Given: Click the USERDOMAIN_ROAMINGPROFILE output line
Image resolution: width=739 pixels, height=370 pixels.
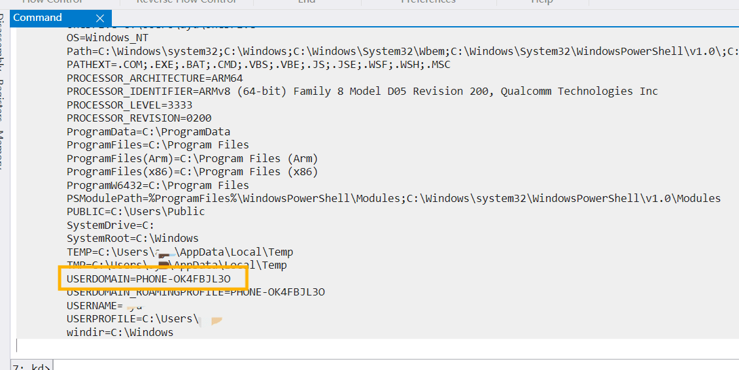Looking at the screenshot, I should [x=196, y=292].
